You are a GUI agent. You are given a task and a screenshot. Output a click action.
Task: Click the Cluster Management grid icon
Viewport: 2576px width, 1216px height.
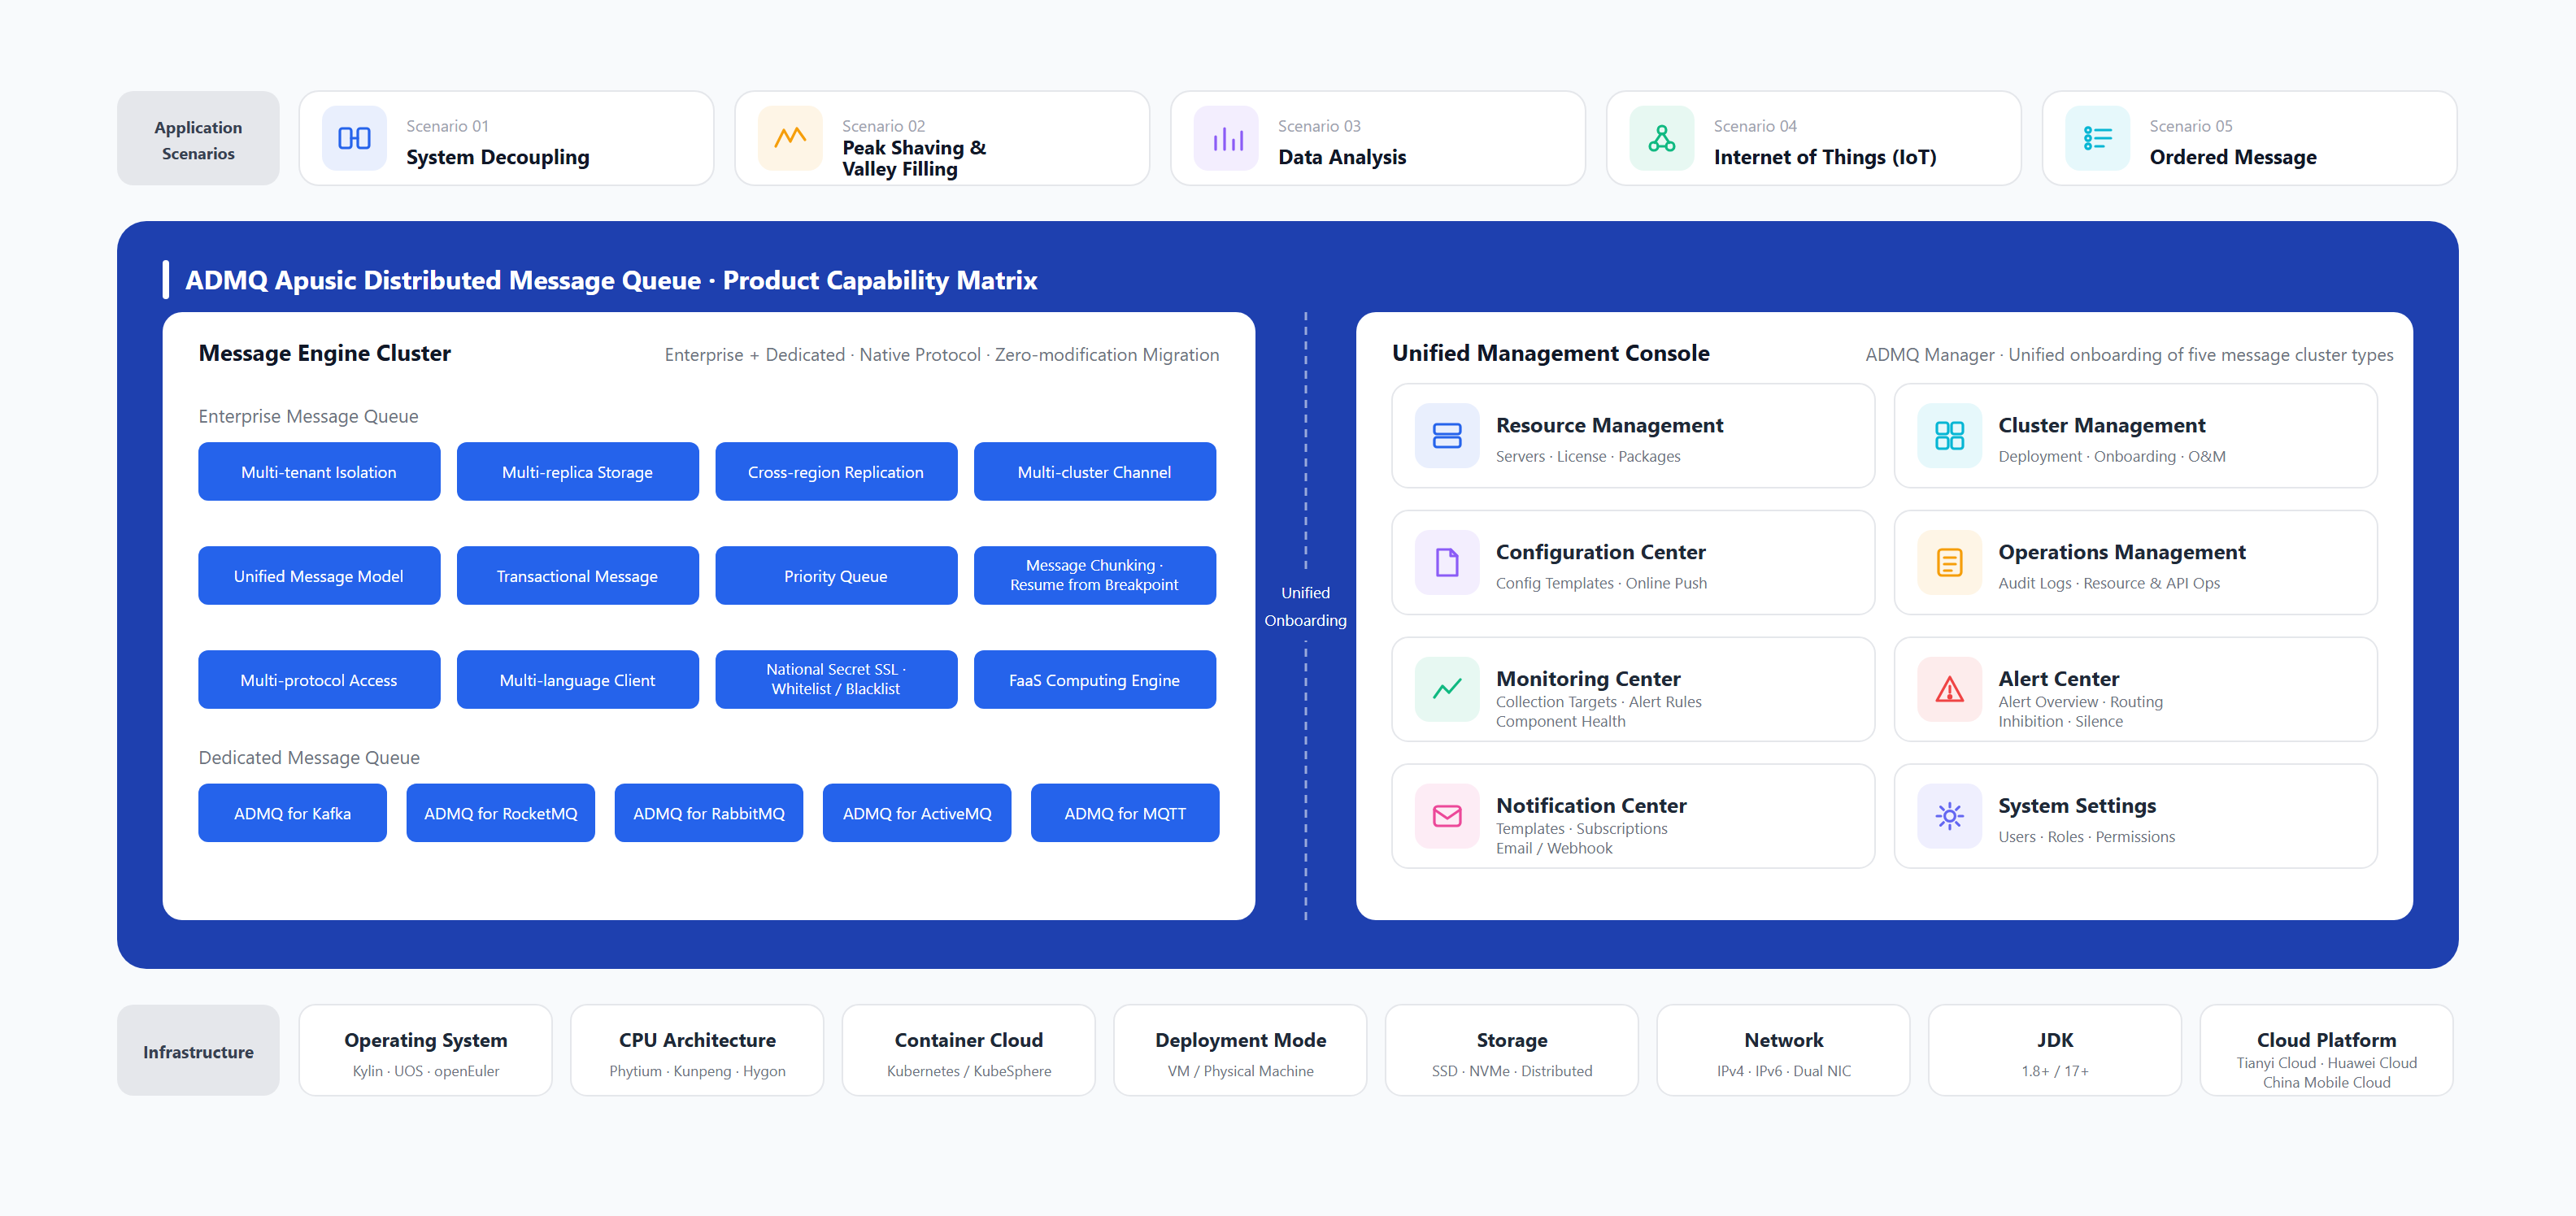[x=1949, y=436]
